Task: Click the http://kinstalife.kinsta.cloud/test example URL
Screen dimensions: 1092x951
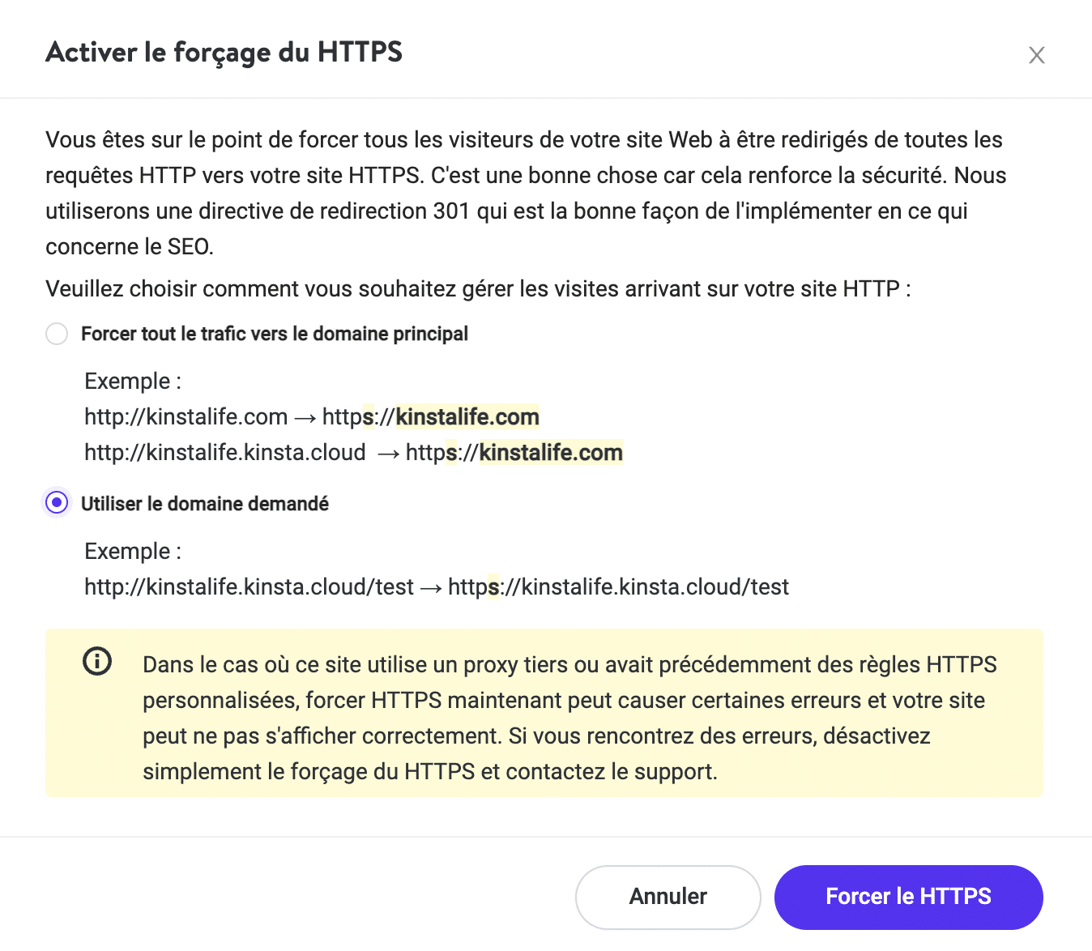Action: [247, 586]
